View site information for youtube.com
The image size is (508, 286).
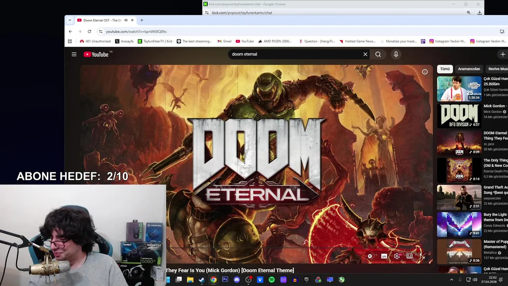click(x=101, y=31)
